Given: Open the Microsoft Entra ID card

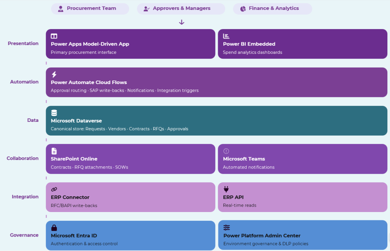Looking at the screenshot, I should pos(131,235).
